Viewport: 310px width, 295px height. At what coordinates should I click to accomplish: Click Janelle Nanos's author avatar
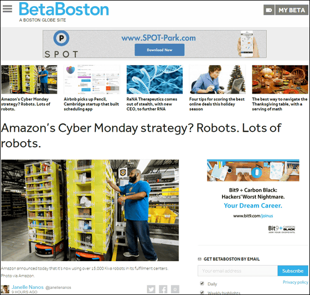(x=5, y=289)
